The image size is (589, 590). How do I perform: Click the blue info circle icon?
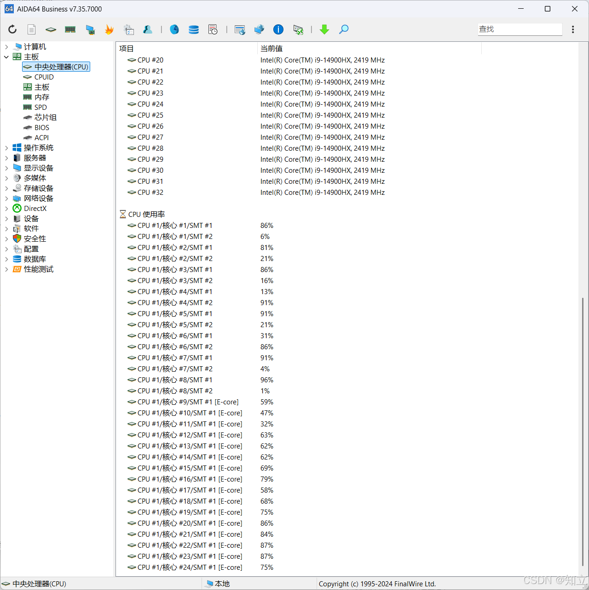coord(278,29)
